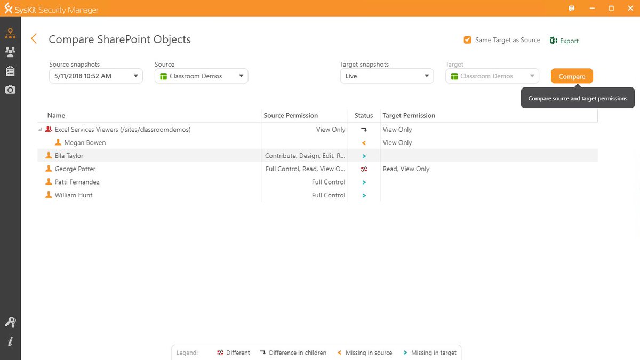Open the license key sidebar icon
Screen dimensions: 640x360
(10, 322)
